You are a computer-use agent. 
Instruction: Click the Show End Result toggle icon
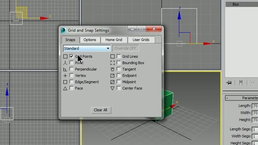tap(241, 83)
